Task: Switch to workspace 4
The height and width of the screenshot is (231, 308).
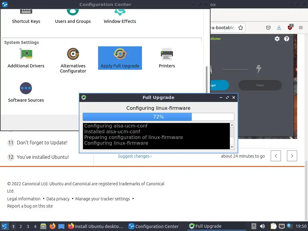Action: 35,226
